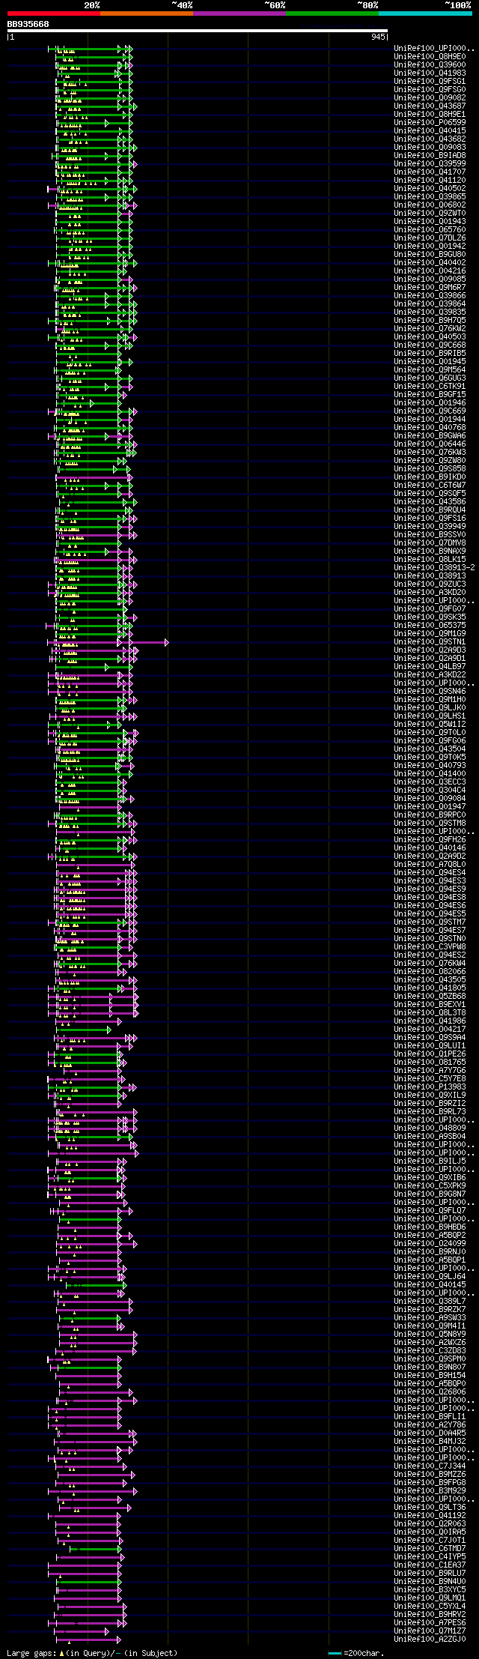
Task: Select the UniRef100_Q9S858 label
Action: pyautogui.click(x=430, y=468)
